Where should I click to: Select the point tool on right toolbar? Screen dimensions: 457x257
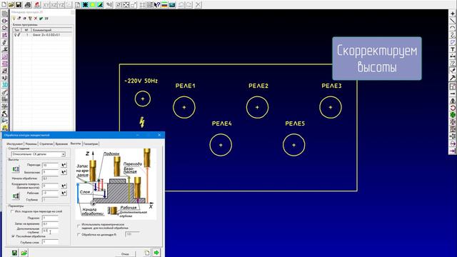(452, 14)
